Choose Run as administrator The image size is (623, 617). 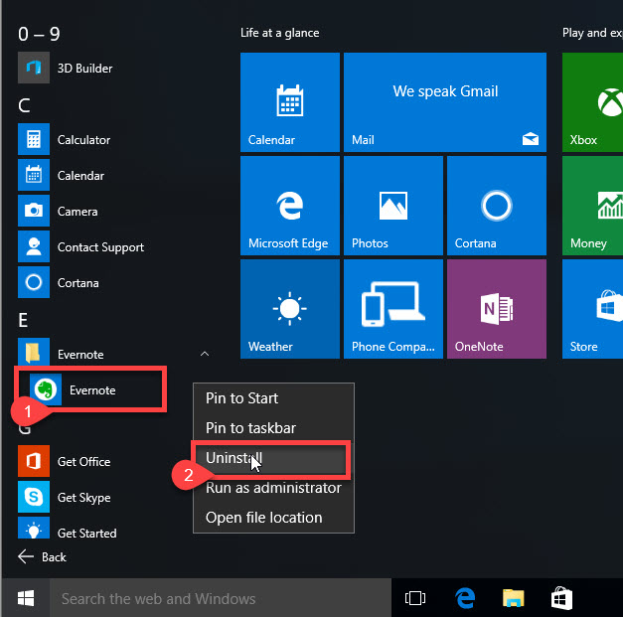(x=274, y=488)
